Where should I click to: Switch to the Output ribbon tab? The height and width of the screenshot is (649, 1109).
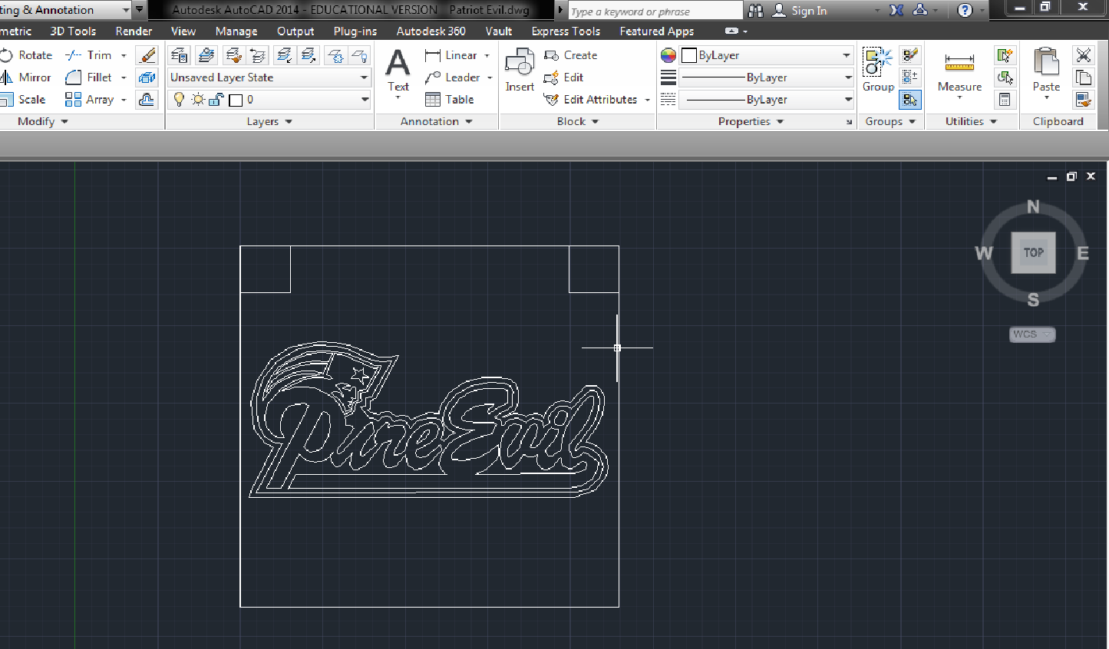295,31
